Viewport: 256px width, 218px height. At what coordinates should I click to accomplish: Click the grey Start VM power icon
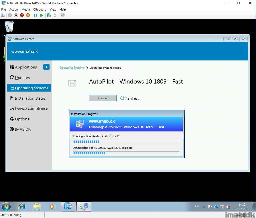(x=10, y=15)
